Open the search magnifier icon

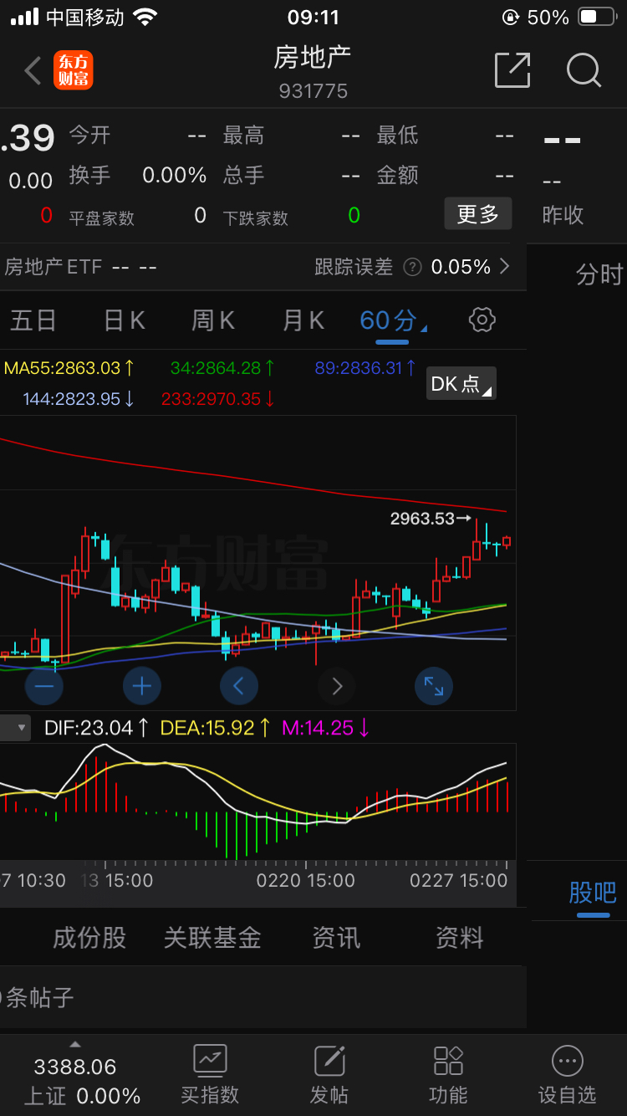(x=584, y=70)
